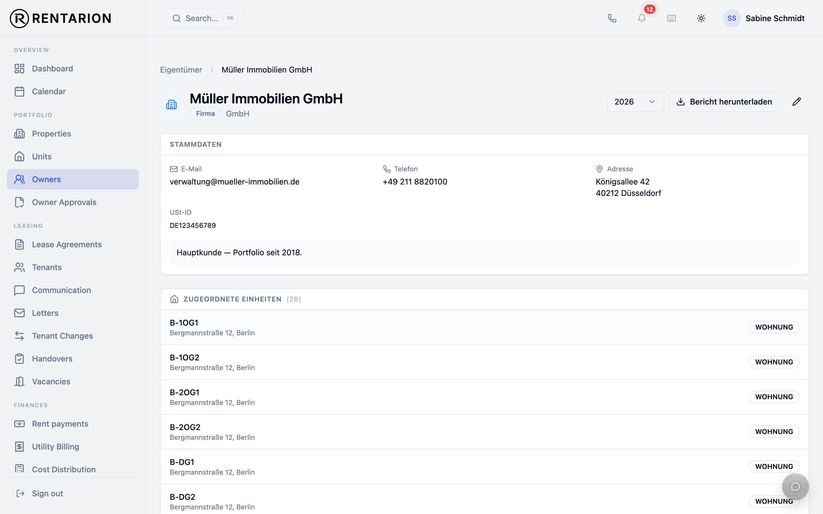
Task: Click the Rent payments banknote icon
Action: click(x=19, y=424)
